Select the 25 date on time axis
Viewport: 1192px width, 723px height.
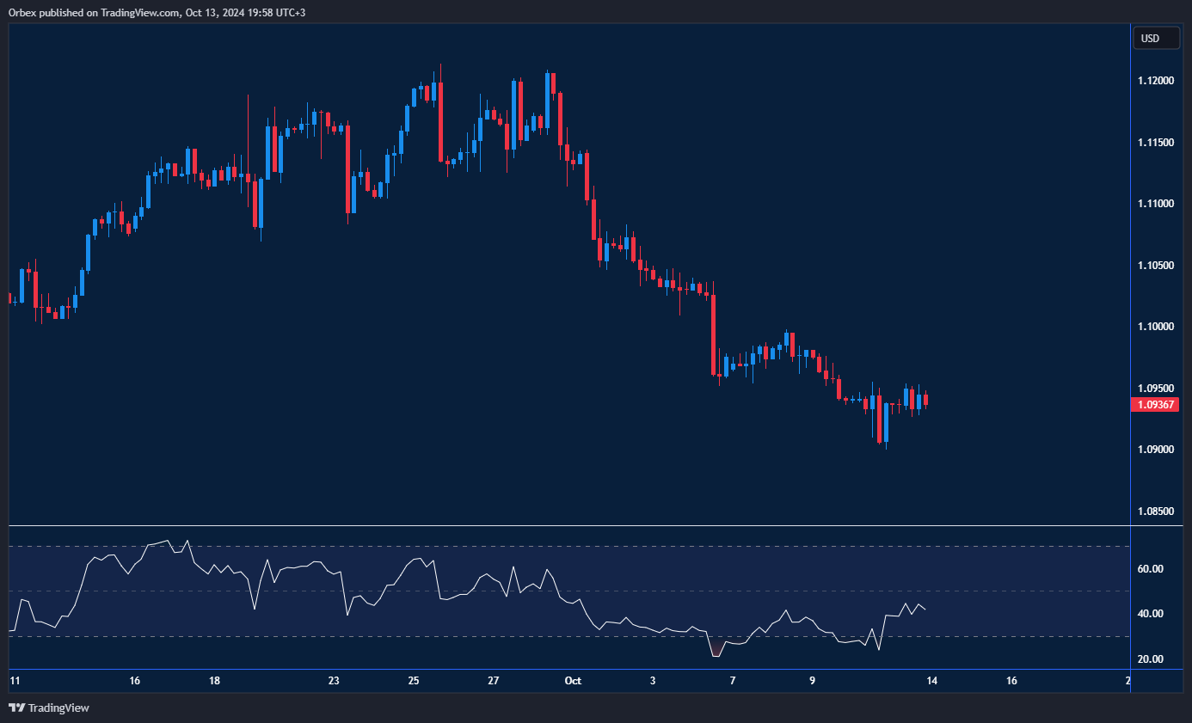414,681
